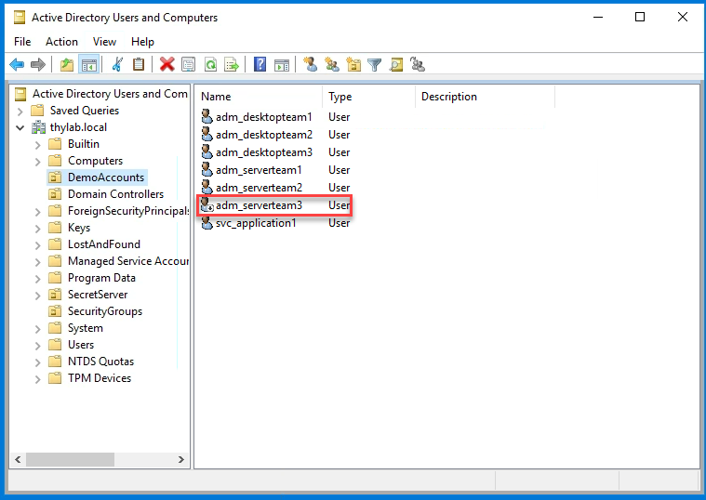Collapse the thylab.local domain node

point(20,127)
